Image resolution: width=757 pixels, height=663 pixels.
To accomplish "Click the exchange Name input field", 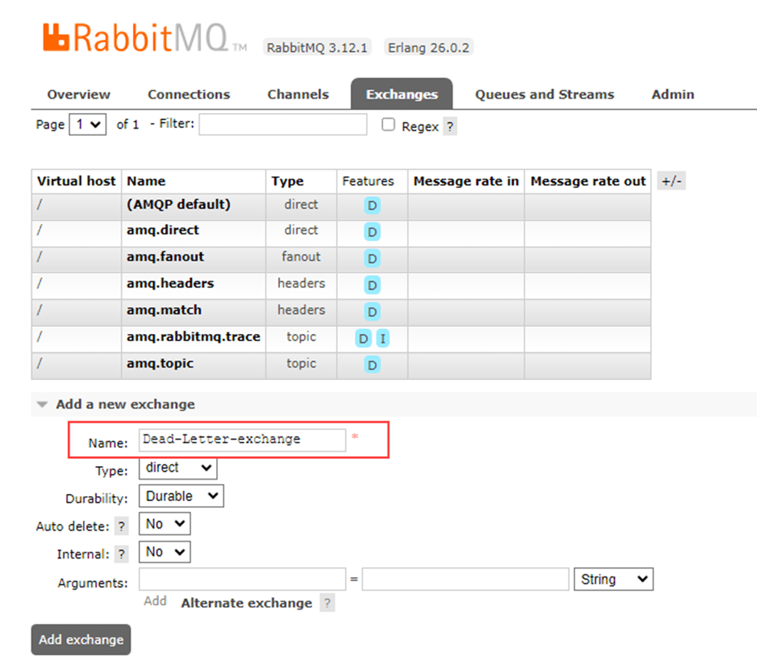I will click(242, 440).
